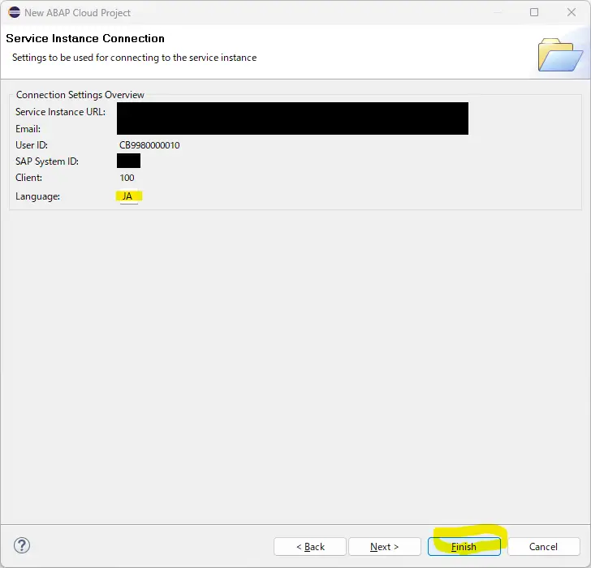Select the User ID value CB9980000010

149,145
